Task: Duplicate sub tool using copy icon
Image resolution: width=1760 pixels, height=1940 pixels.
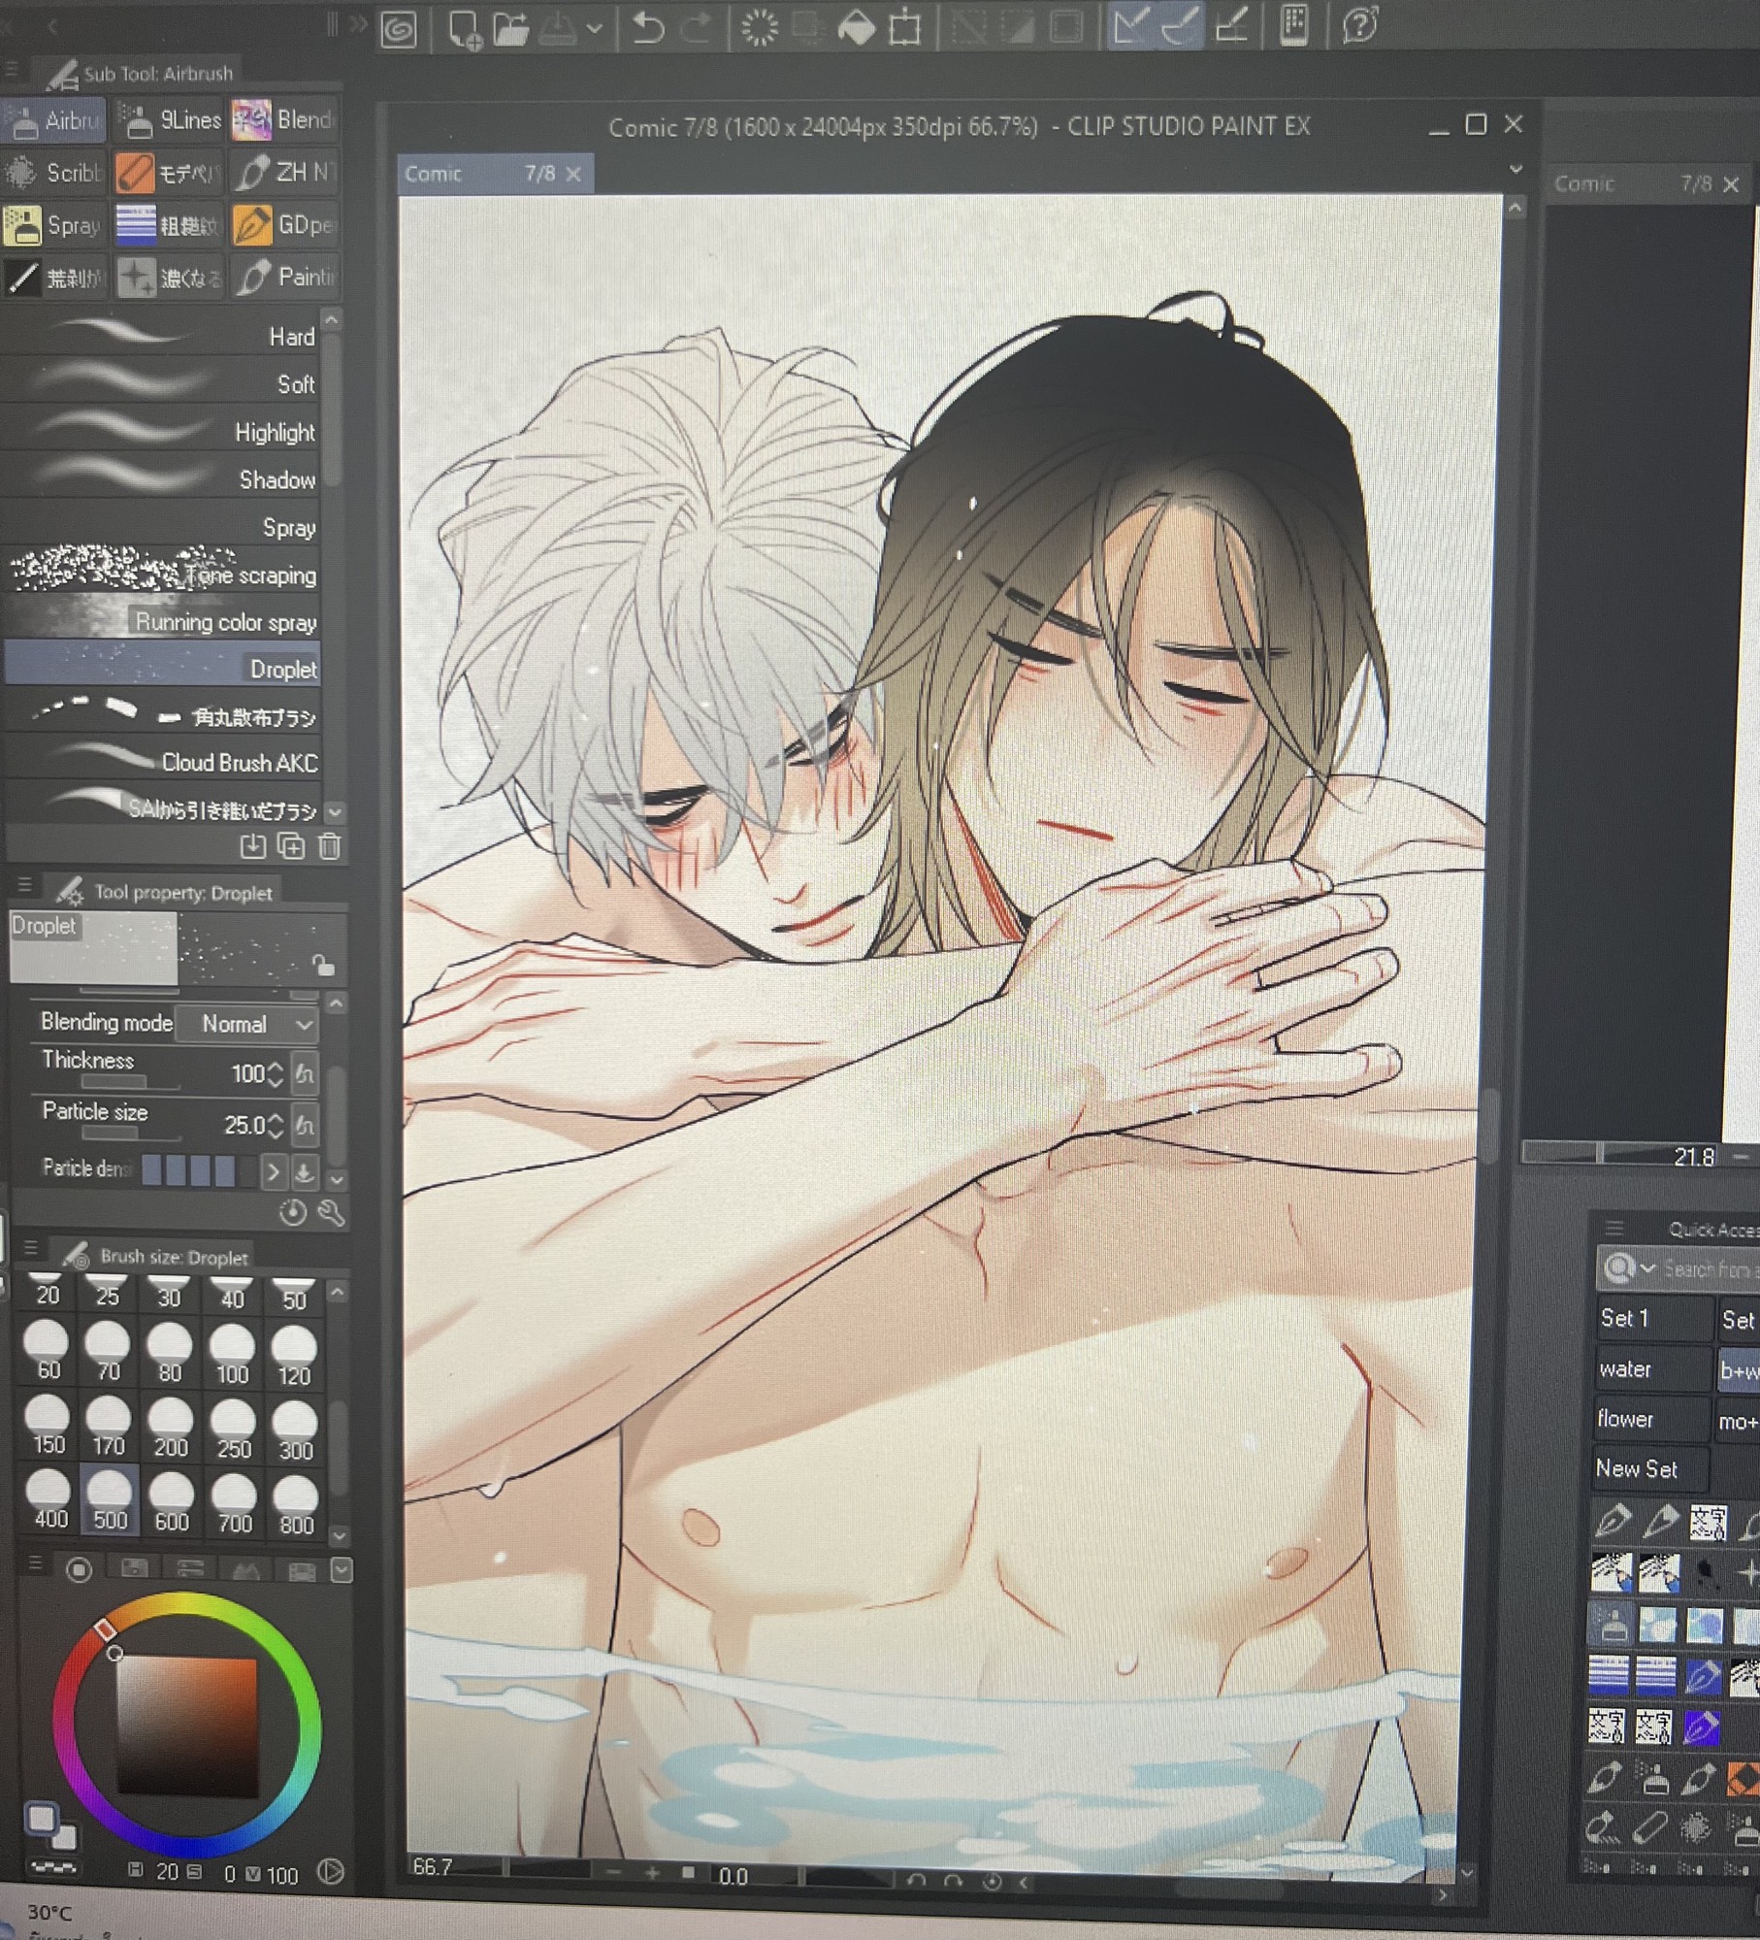Action: [x=291, y=846]
